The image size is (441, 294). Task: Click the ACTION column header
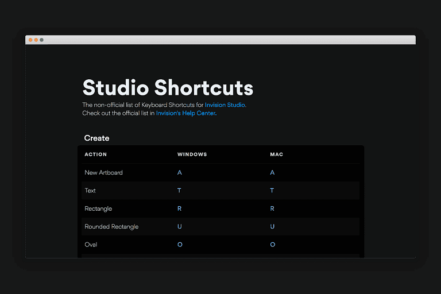[x=95, y=154]
